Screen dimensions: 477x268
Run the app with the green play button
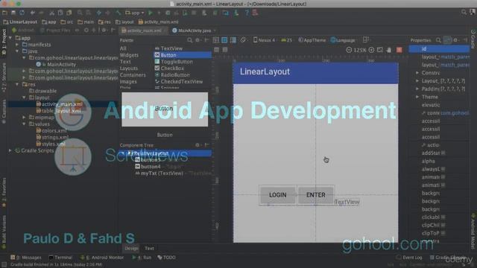[x=151, y=13]
